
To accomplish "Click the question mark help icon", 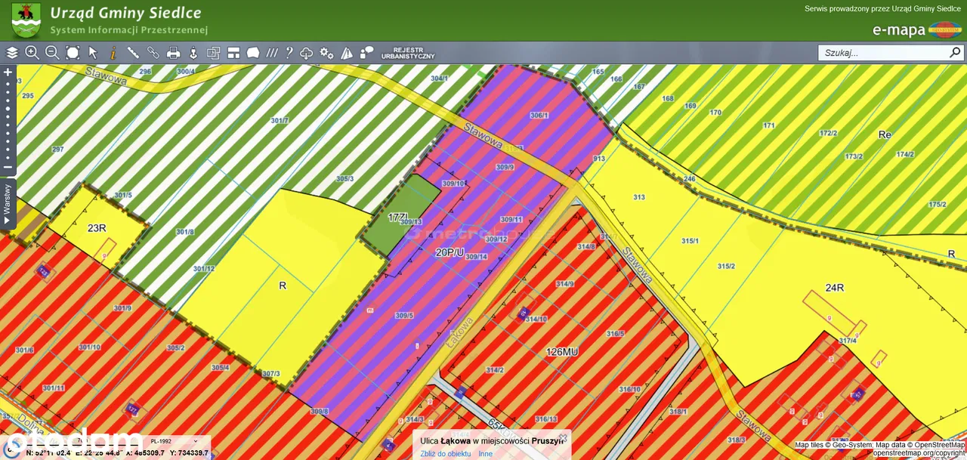I will tap(289, 53).
